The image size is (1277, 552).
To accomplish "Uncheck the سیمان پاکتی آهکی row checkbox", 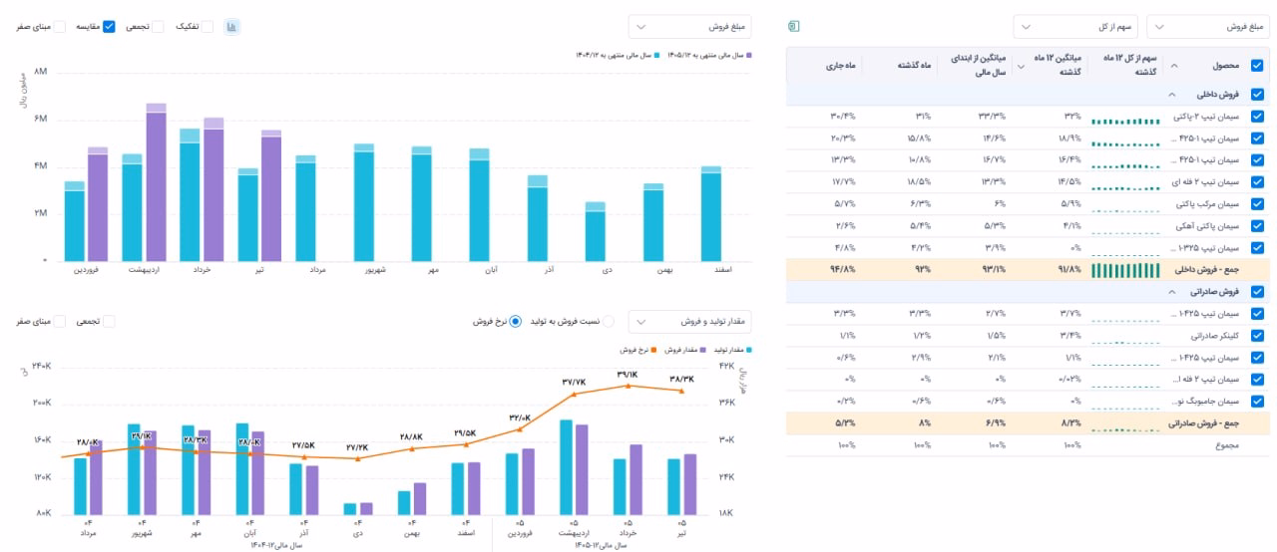I will click(1257, 226).
